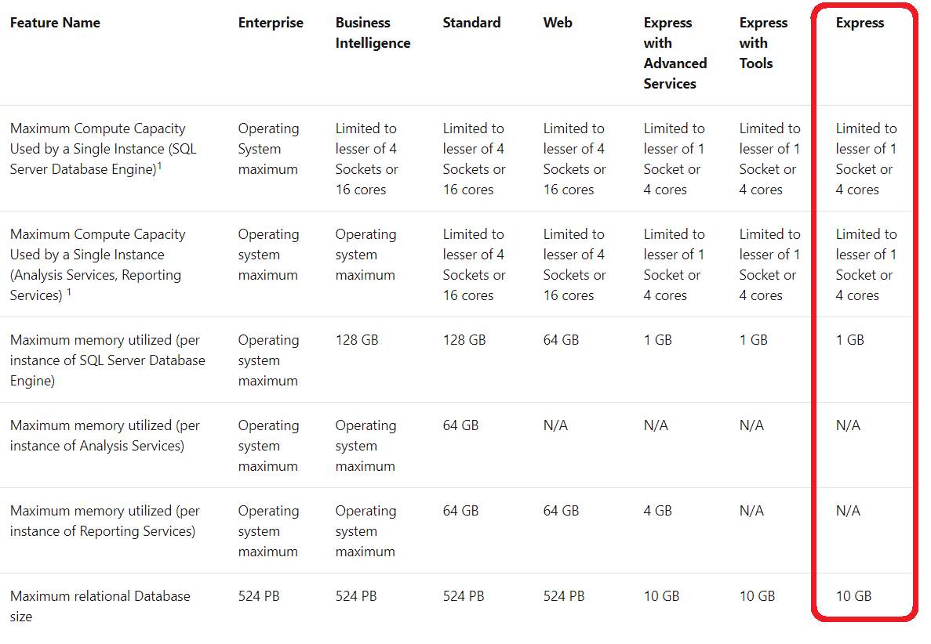The height and width of the screenshot is (644, 931).
Task: Click the Feature Name column header
Action: click(55, 24)
